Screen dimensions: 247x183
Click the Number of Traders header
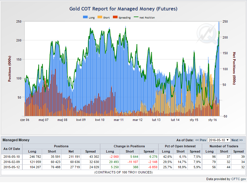pyautogui.click(x=224, y=146)
